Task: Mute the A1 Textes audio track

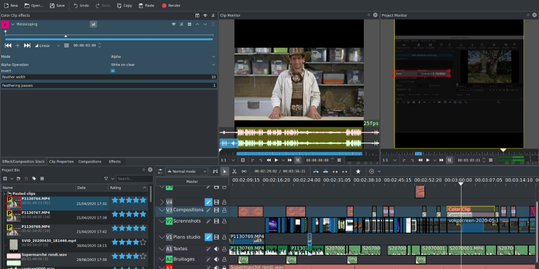Action: (x=216, y=249)
